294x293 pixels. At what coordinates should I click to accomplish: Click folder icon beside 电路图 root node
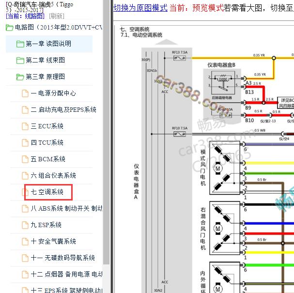pos(9,28)
